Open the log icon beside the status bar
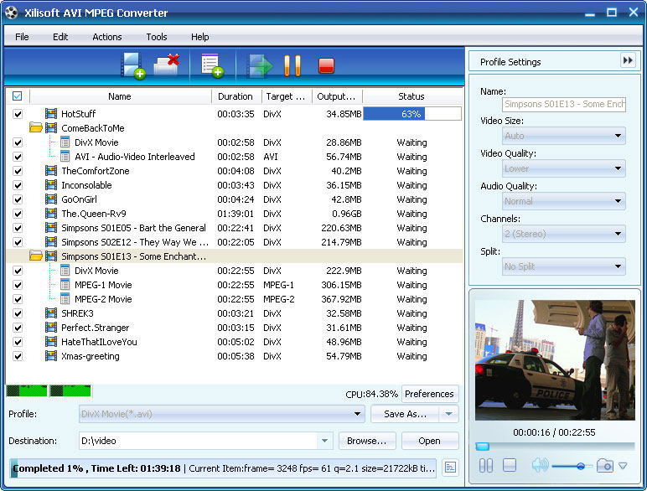Viewport: 647px width, 491px height. pos(450,468)
